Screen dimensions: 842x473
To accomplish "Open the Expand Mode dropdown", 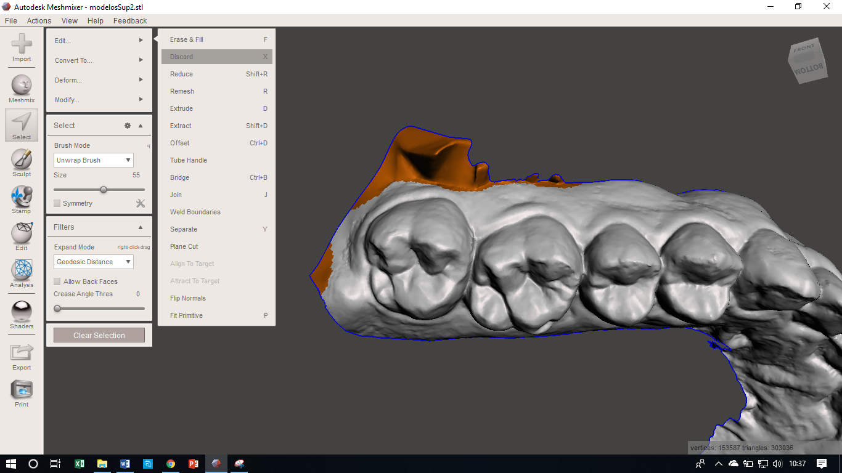I will (93, 262).
